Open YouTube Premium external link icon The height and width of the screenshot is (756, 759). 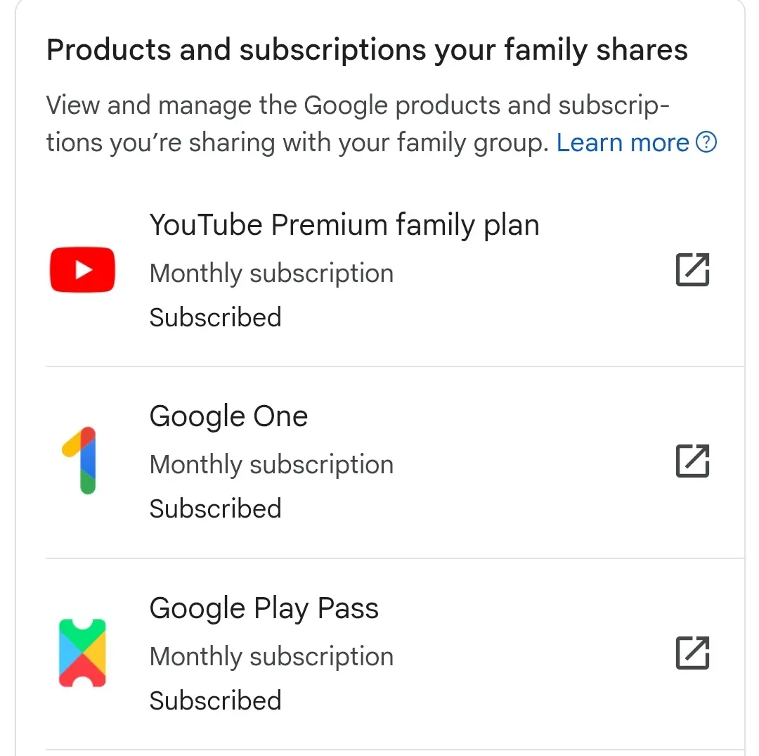(692, 269)
